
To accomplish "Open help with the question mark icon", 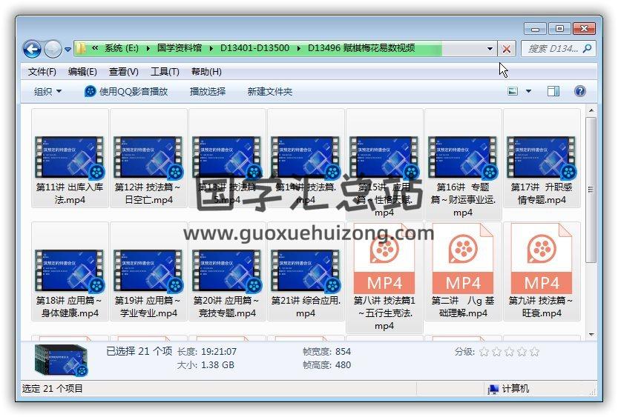I will (579, 91).
